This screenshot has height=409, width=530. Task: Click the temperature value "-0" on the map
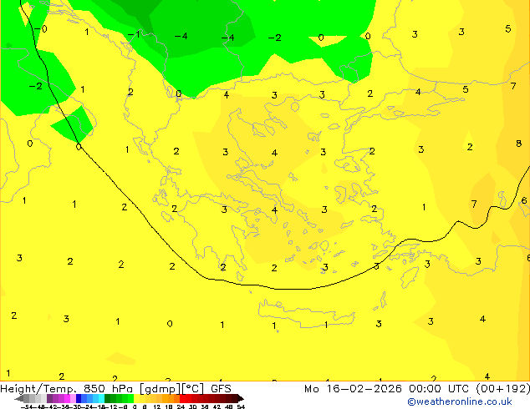pos(41,28)
